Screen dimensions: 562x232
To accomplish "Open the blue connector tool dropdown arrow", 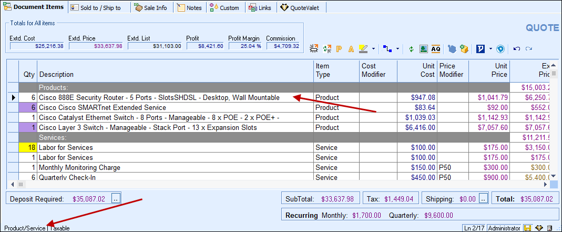I will 397,49.
